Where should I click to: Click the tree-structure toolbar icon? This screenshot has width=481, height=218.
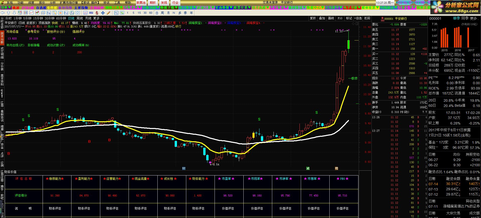pyautogui.click(x=54, y=13)
